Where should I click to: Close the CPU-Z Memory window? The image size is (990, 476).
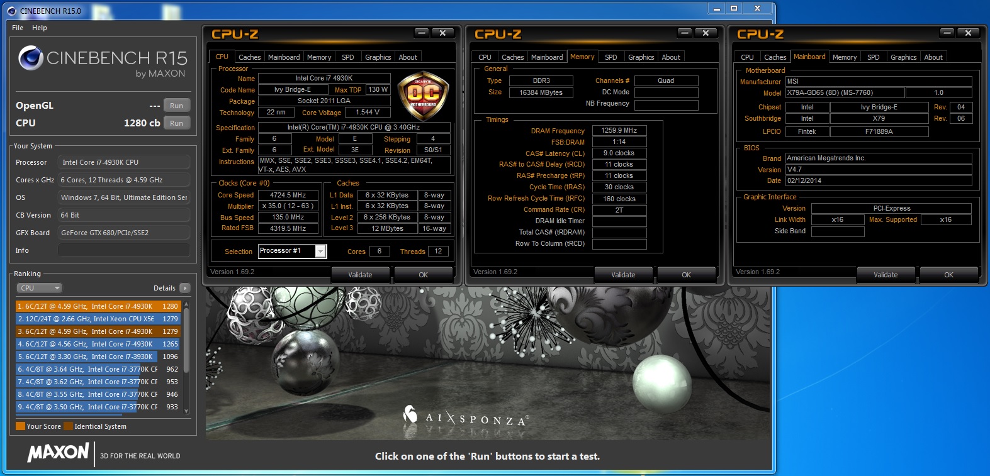coord(706,33)
